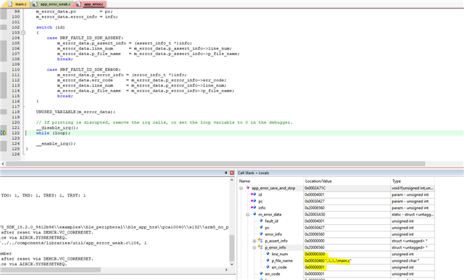Click the 'while (loop);' code line

pos(53,133)
